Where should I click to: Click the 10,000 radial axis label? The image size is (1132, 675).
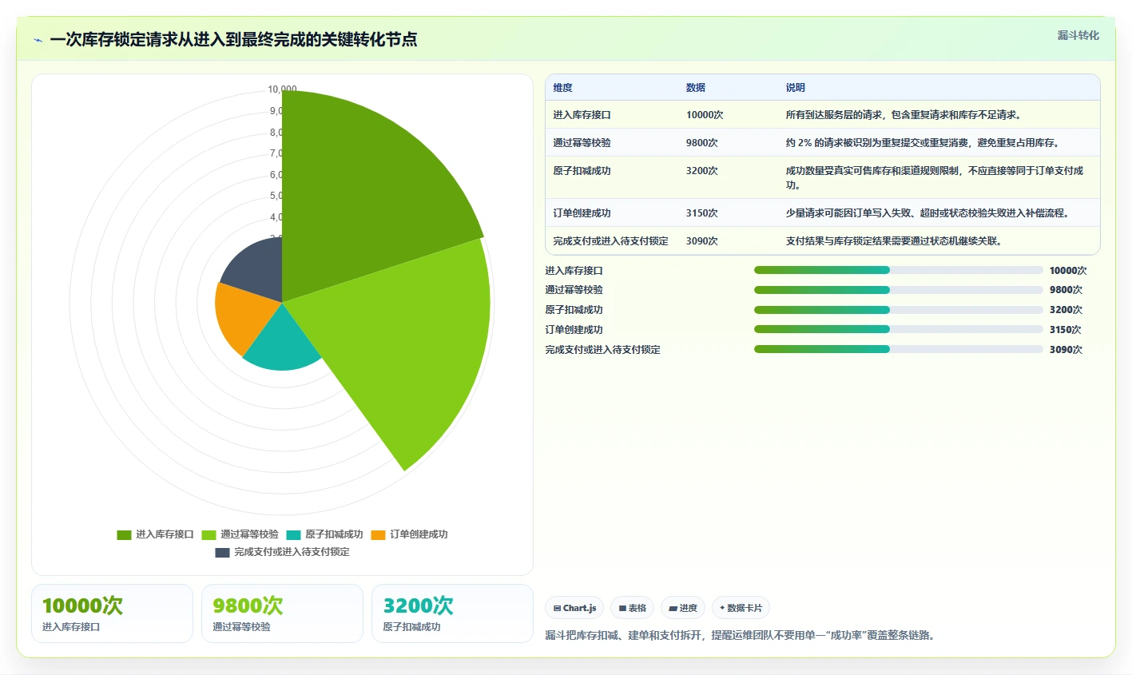click(282, 89)
